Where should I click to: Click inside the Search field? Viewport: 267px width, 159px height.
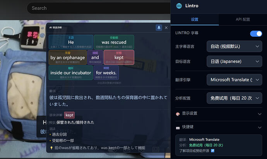(x=99, y=8)
